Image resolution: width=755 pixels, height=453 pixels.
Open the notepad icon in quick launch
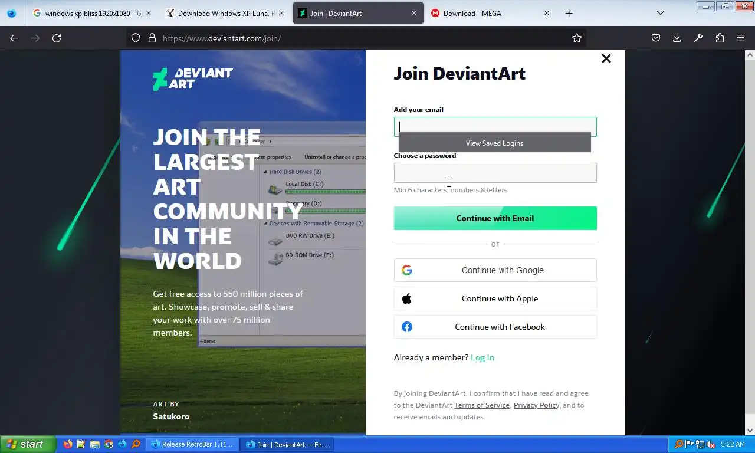pos(81,444)
